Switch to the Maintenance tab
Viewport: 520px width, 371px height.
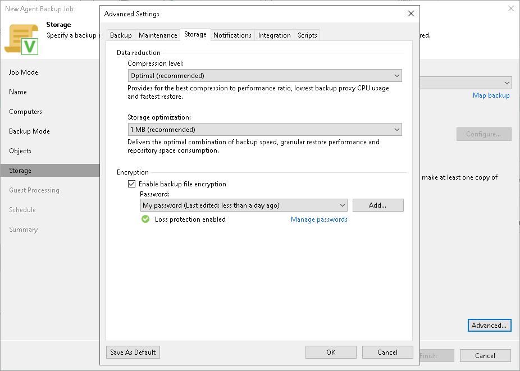click(x=158, y=35)
